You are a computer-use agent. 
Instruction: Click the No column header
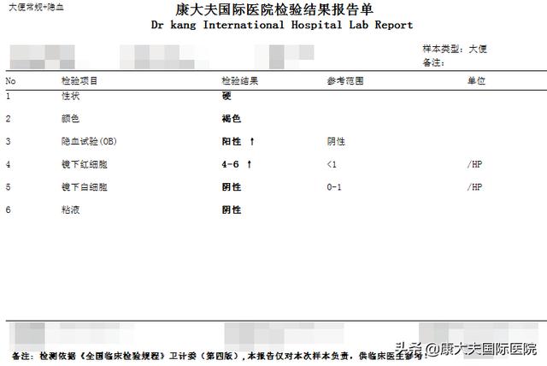11,81
